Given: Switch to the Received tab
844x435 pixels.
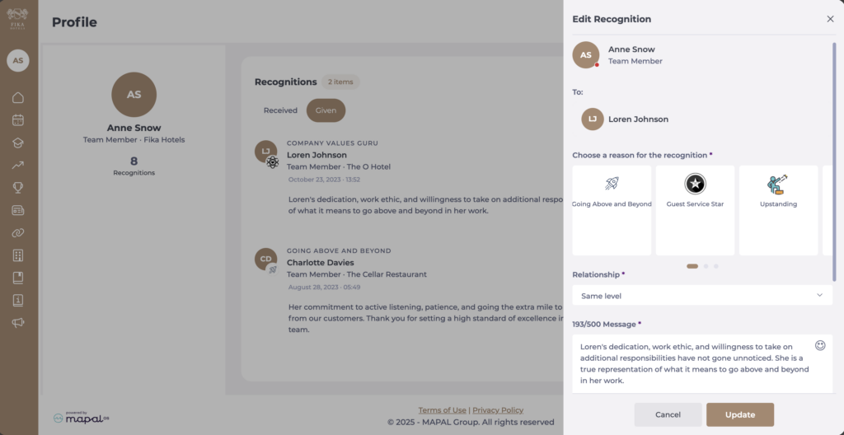Looking at the screenshot, I should [280, 110].
